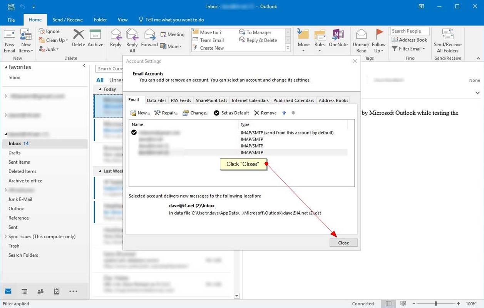Switch to the Send / Receive tab
This screenshot has width=484, height=308.
click(x=67, y=20)
